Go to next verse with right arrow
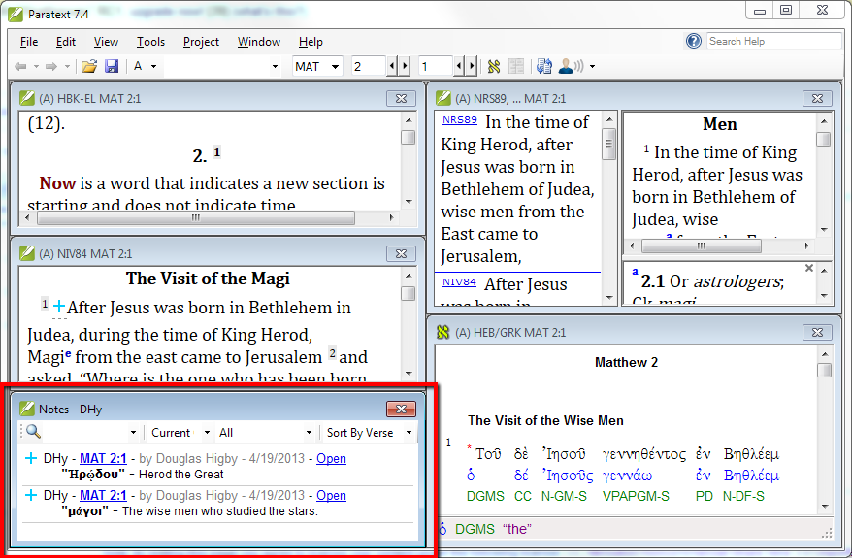This screenshot has width=852, height=558. (x=472, y=66)
